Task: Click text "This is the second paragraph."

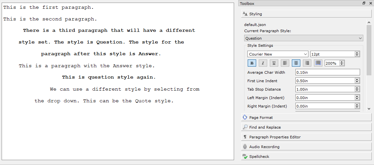Action: pyautogui.click(x=50, y=19)
